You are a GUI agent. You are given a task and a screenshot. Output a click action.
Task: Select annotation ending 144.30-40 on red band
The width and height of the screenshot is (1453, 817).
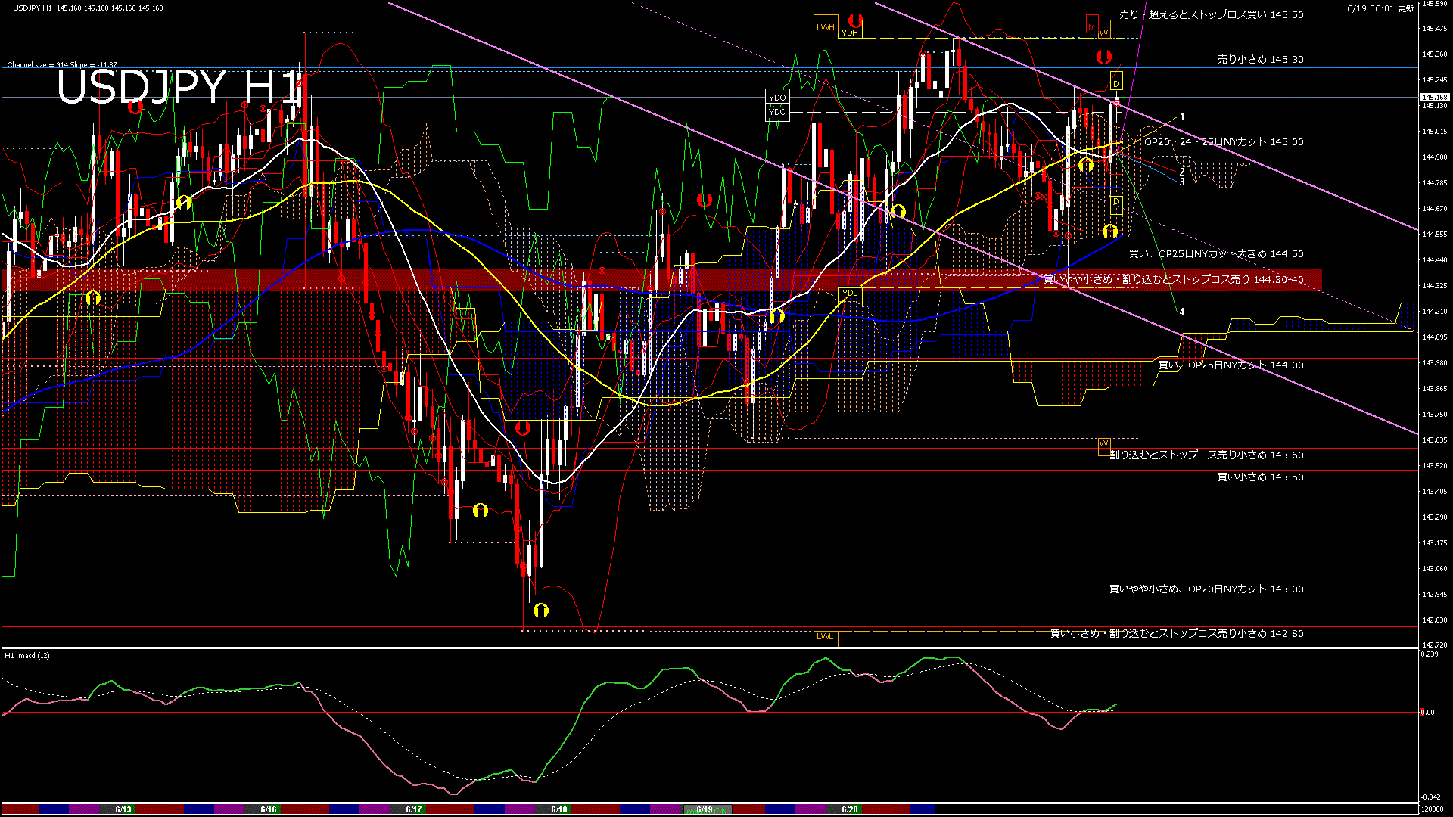pyautogui.click(x=1174, y=280)
